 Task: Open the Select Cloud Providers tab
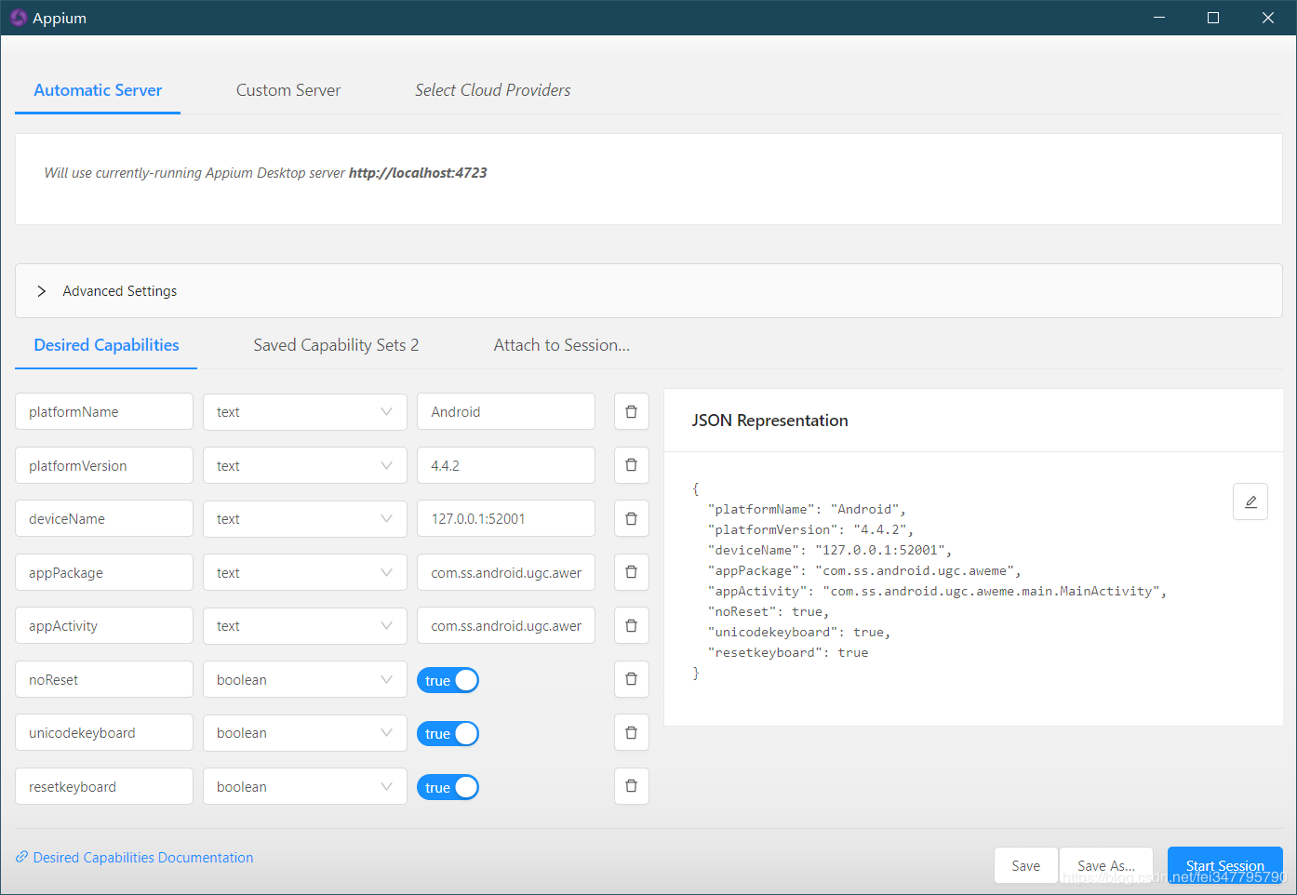pos(493,90)
